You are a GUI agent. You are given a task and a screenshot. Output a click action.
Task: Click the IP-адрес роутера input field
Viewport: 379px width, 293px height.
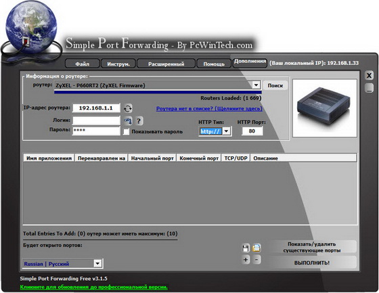(96, 108)
